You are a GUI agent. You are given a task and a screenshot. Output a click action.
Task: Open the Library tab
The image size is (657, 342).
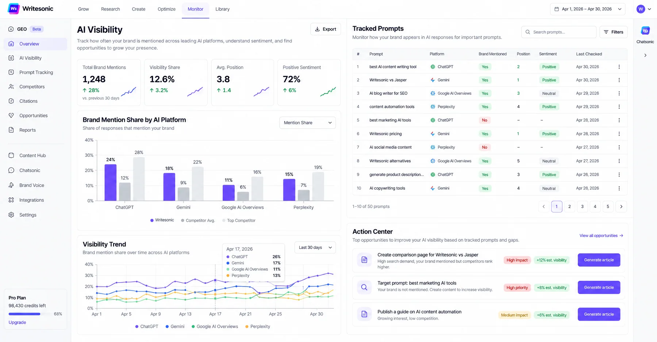[x=222, y=9]
